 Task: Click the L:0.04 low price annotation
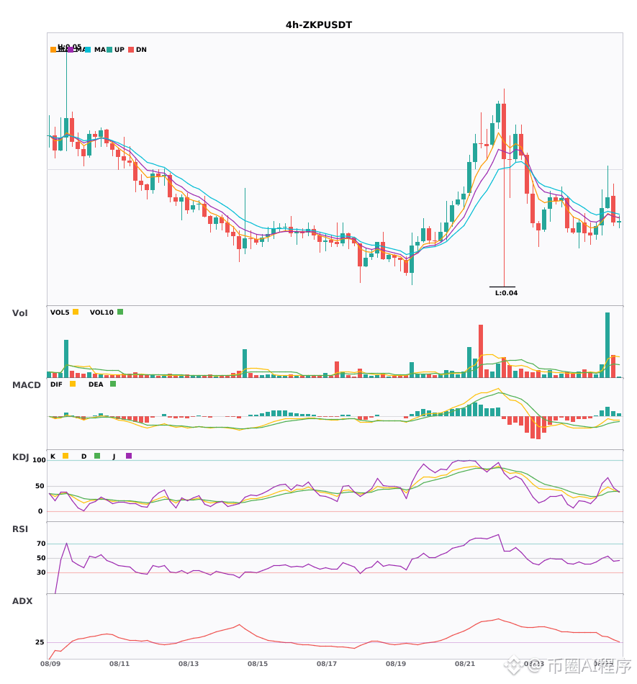[506, 293]
